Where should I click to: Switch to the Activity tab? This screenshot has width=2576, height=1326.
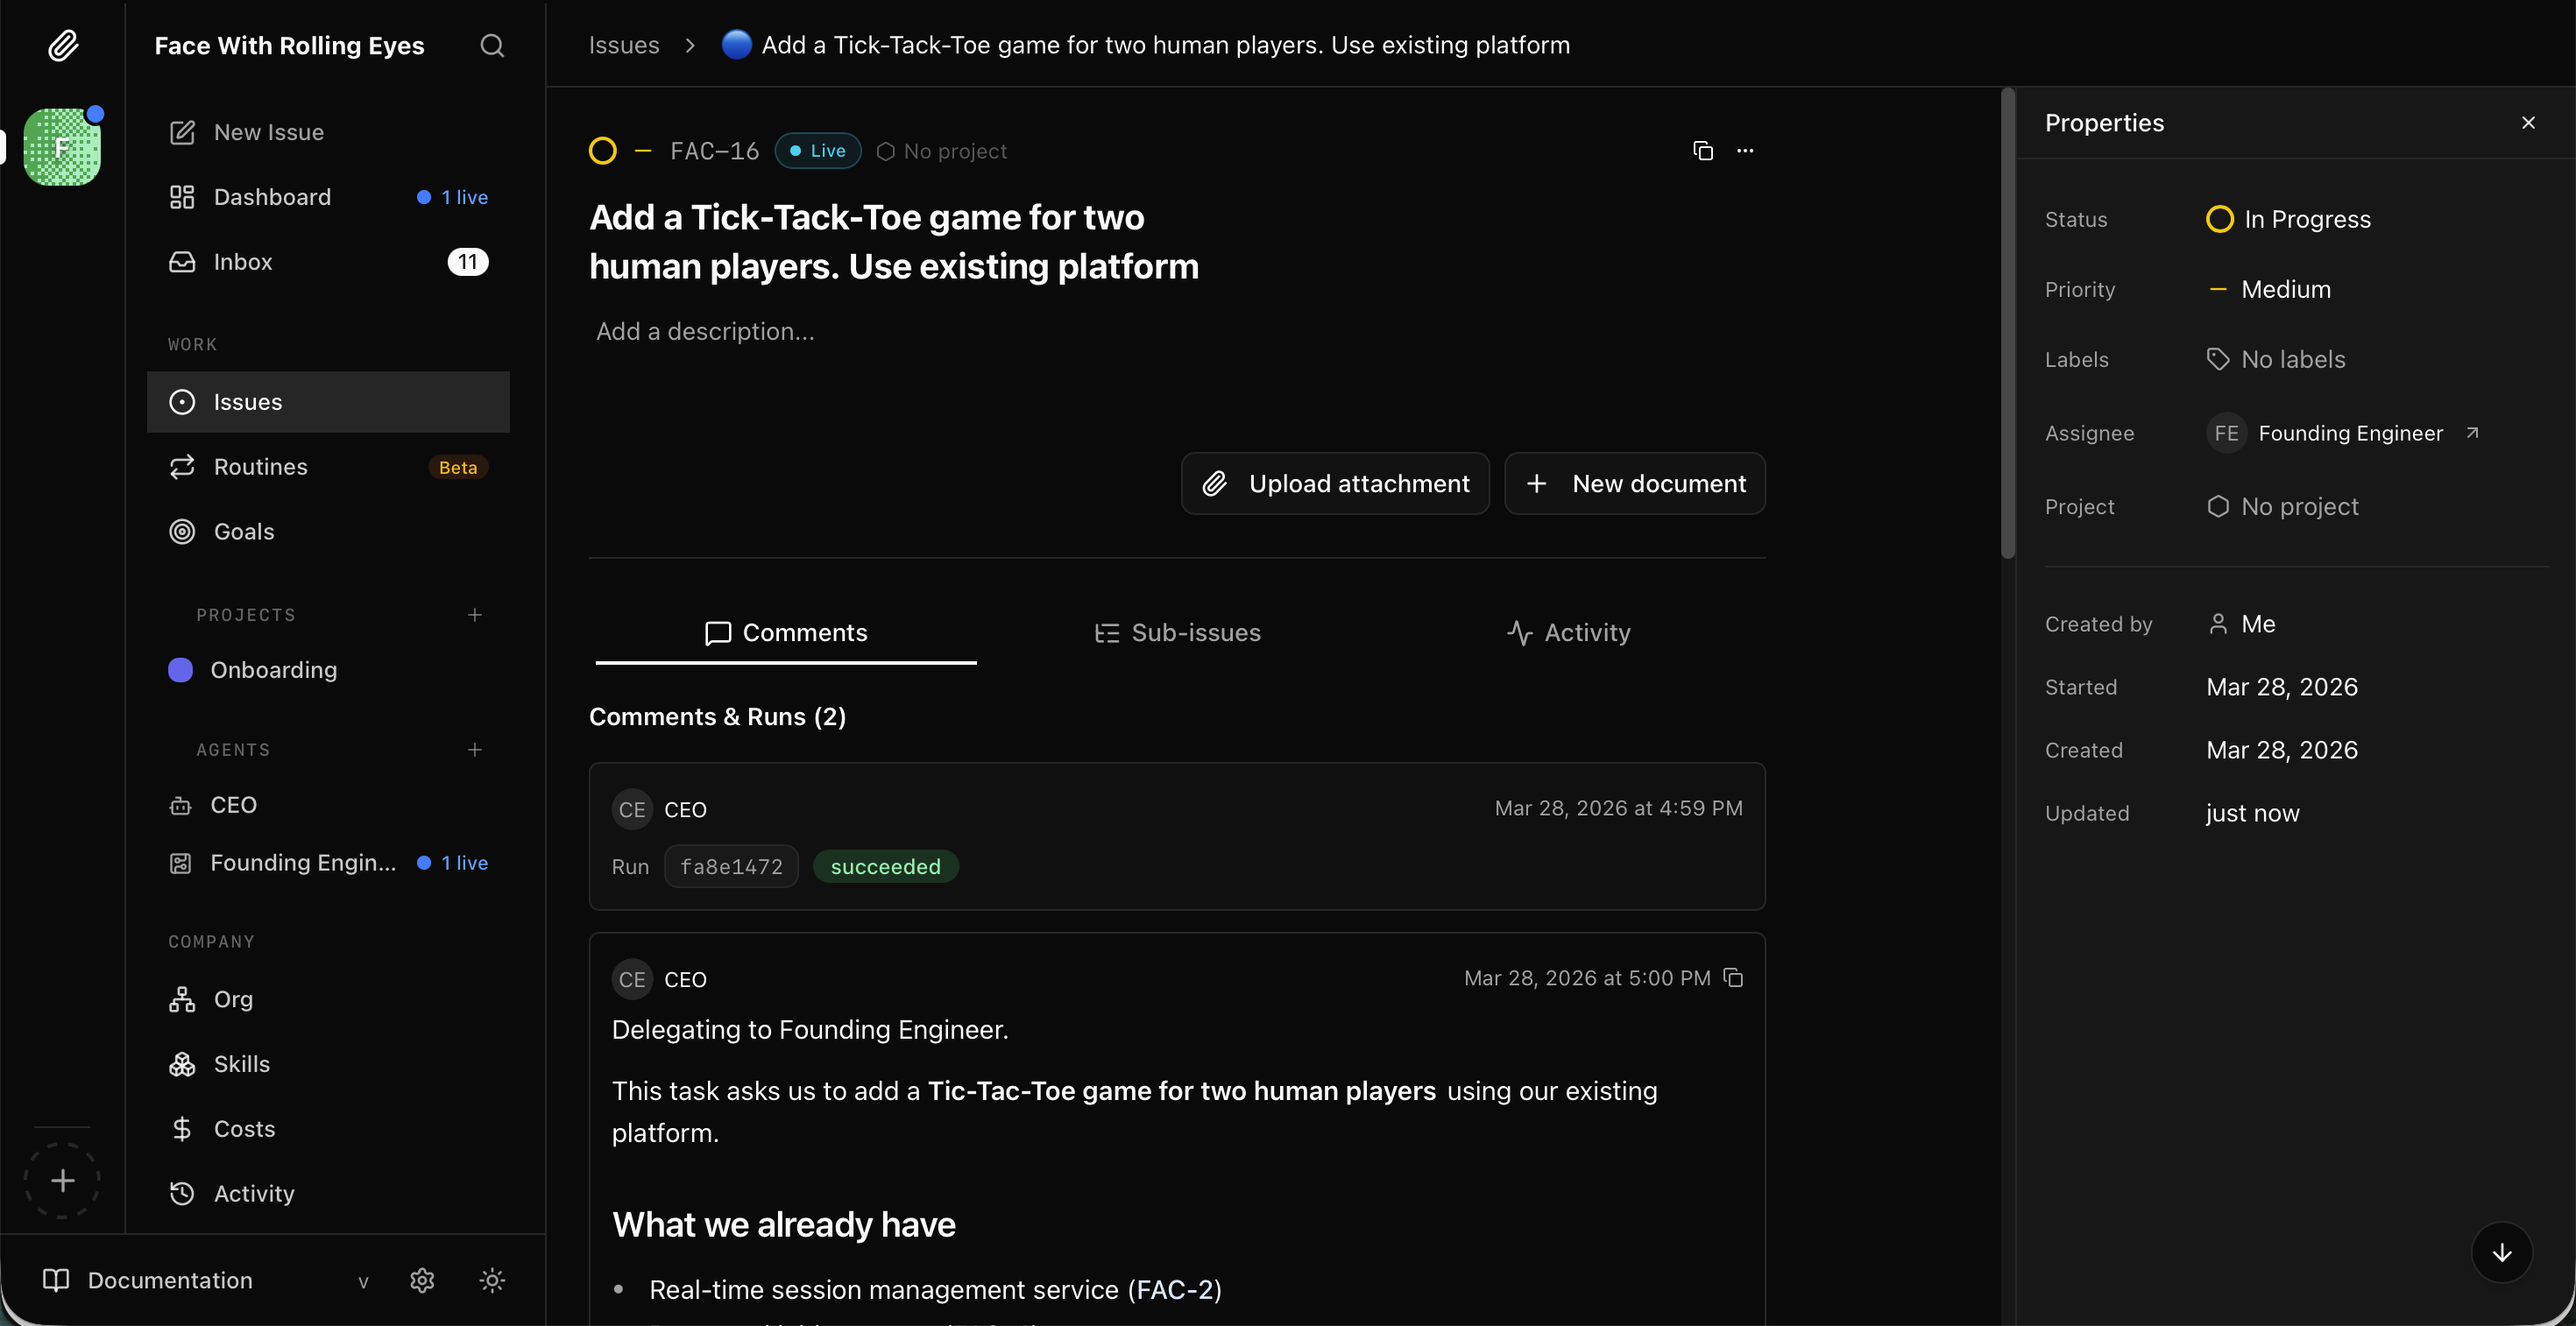click(1568, 631)
